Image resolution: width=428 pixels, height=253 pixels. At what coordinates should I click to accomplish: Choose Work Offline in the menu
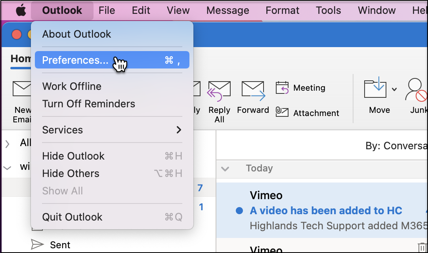tap(72, 86)
